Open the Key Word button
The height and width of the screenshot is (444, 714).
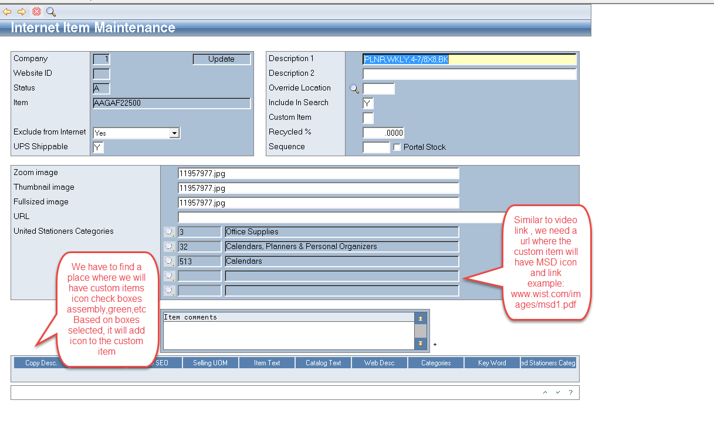click(492, 363)
